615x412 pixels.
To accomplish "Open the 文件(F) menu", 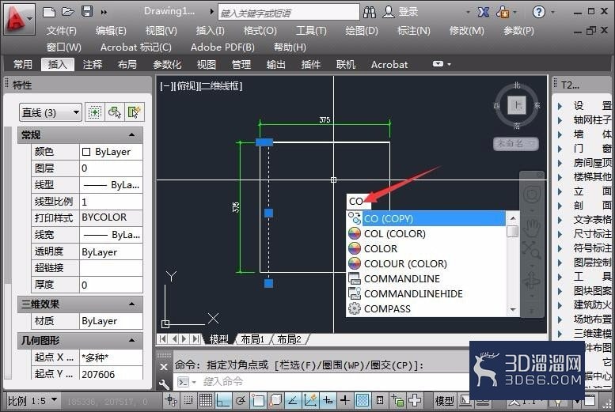I will click(x=62, y=31).
